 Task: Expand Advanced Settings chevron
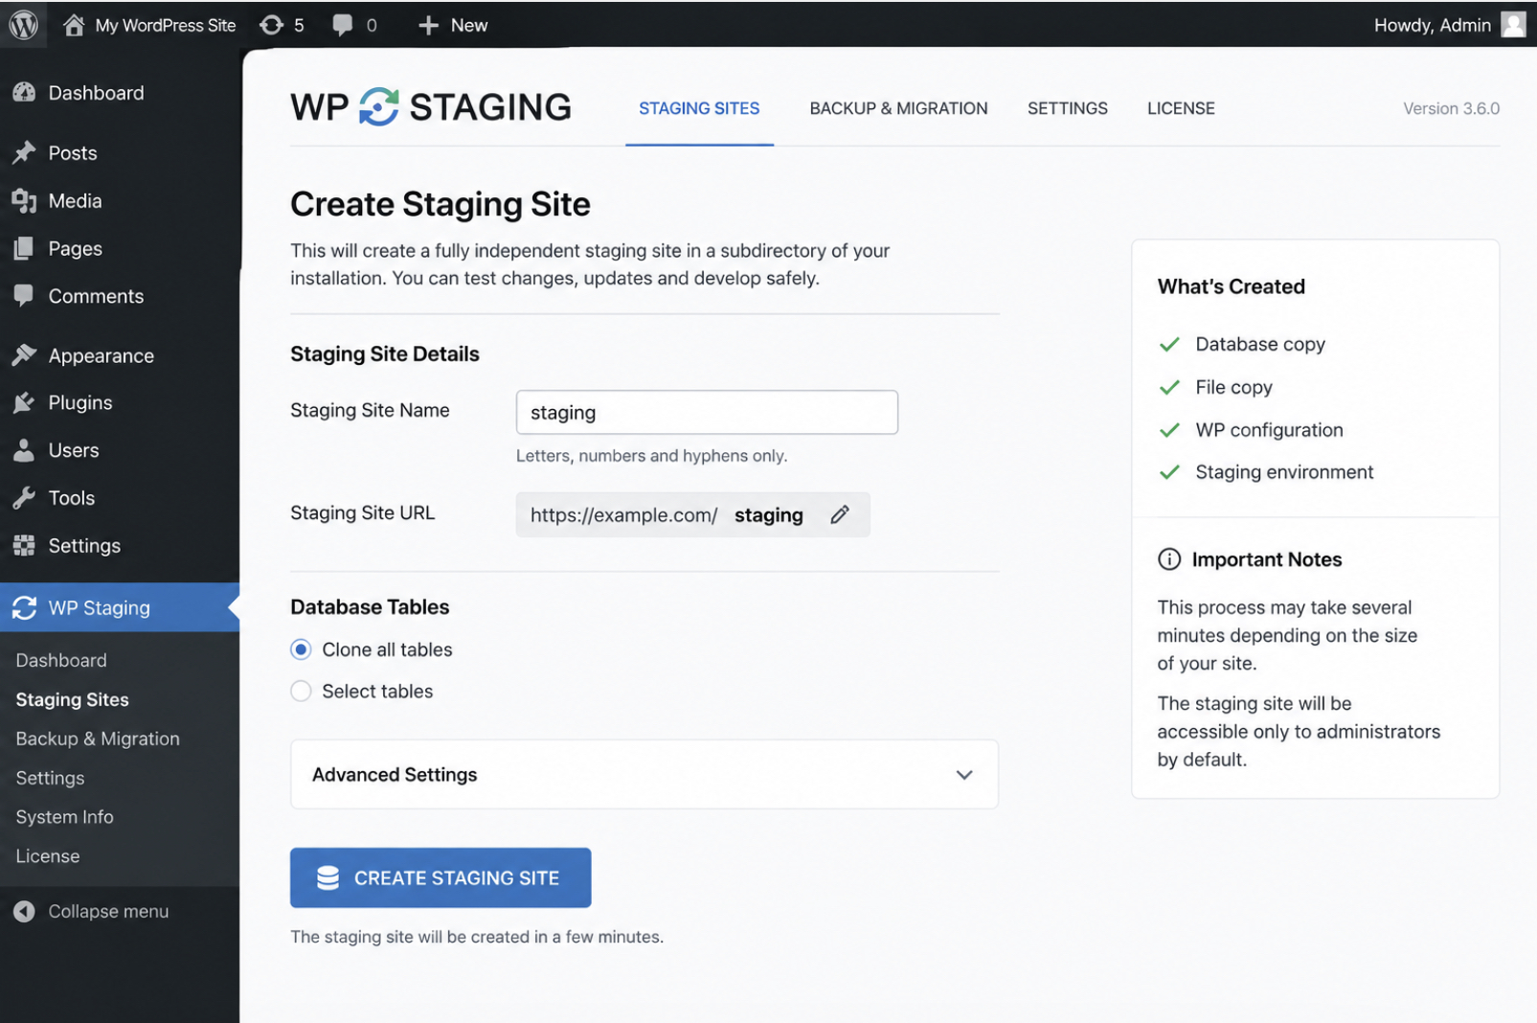click(x=964, y=775)
